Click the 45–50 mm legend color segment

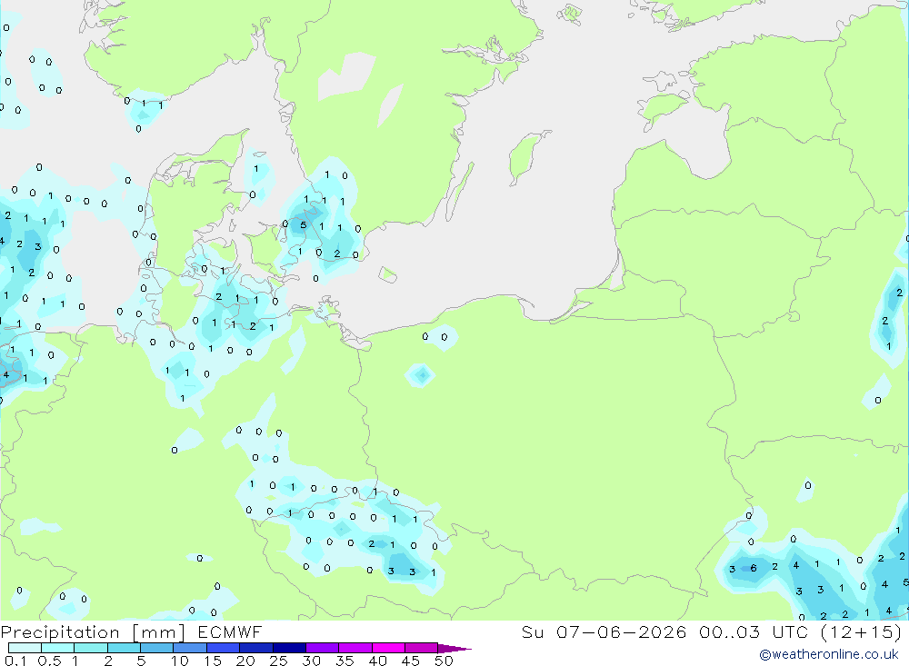(422, 648)
